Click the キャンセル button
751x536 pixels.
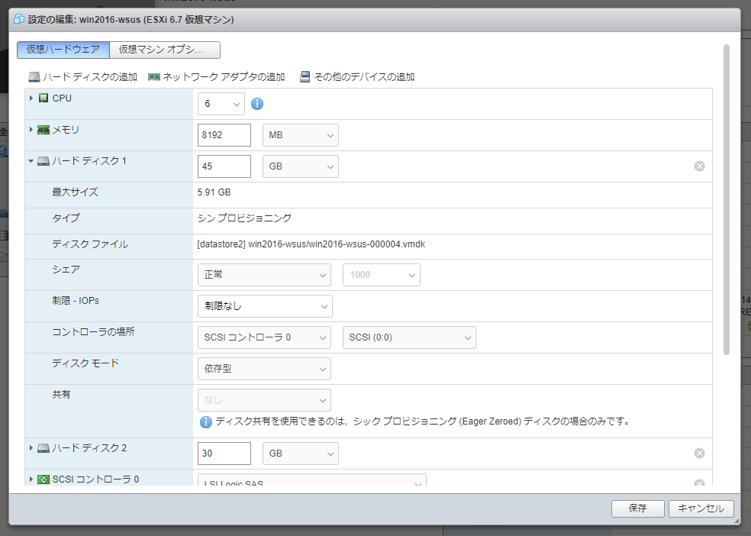(701, 509)
